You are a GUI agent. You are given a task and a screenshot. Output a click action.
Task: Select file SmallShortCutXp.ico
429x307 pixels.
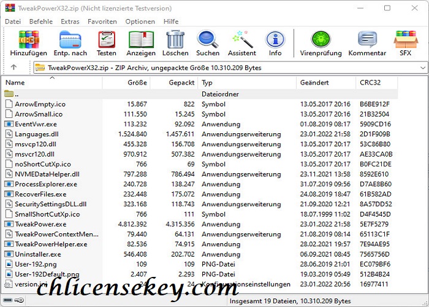click(47, 214)
